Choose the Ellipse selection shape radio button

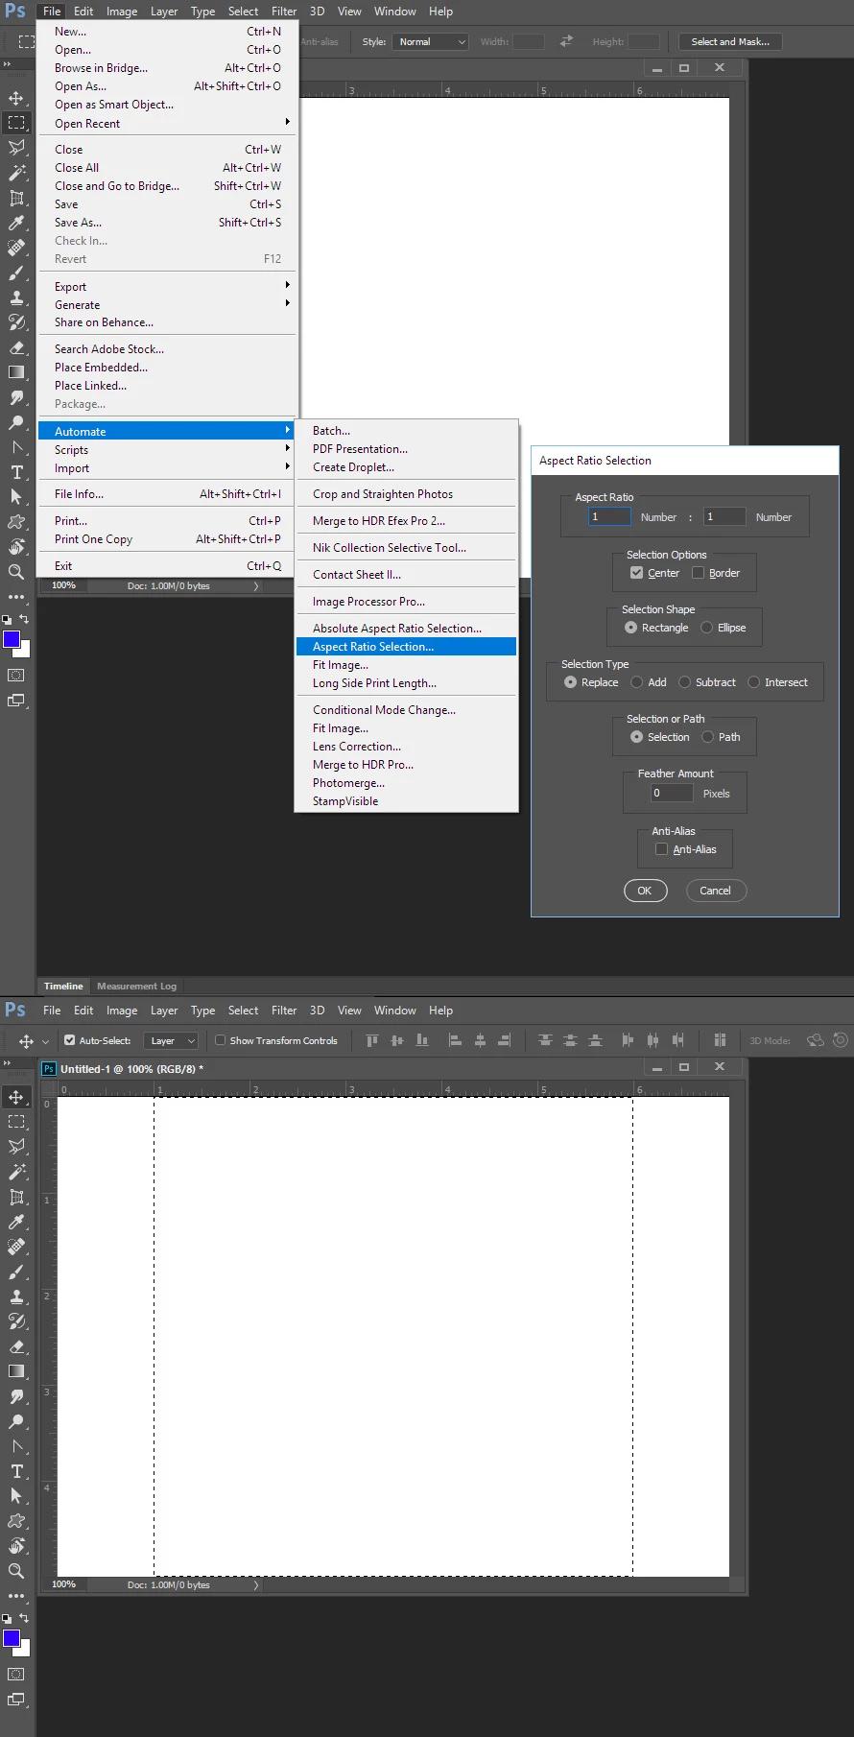coord(707,628)
